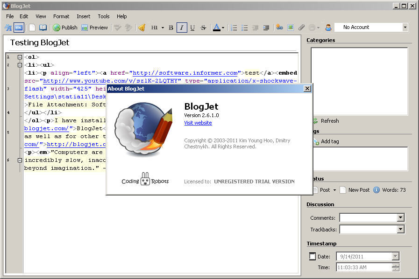Toggle the HTML source view mode
The width and height of the screenshot is (419, 279).
[19, 28]
